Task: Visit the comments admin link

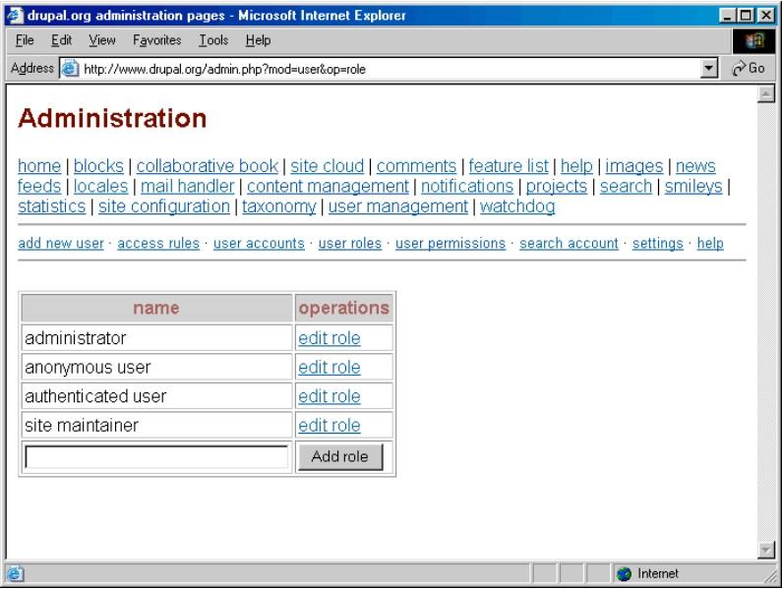Action: click(x=416, y=166)
